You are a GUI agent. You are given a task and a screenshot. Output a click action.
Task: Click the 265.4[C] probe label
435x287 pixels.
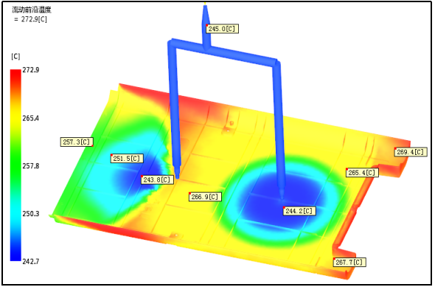pyautogui.click(x=362, y=173)
